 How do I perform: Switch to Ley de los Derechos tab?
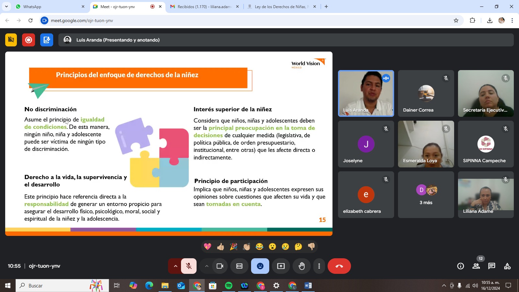282,6
